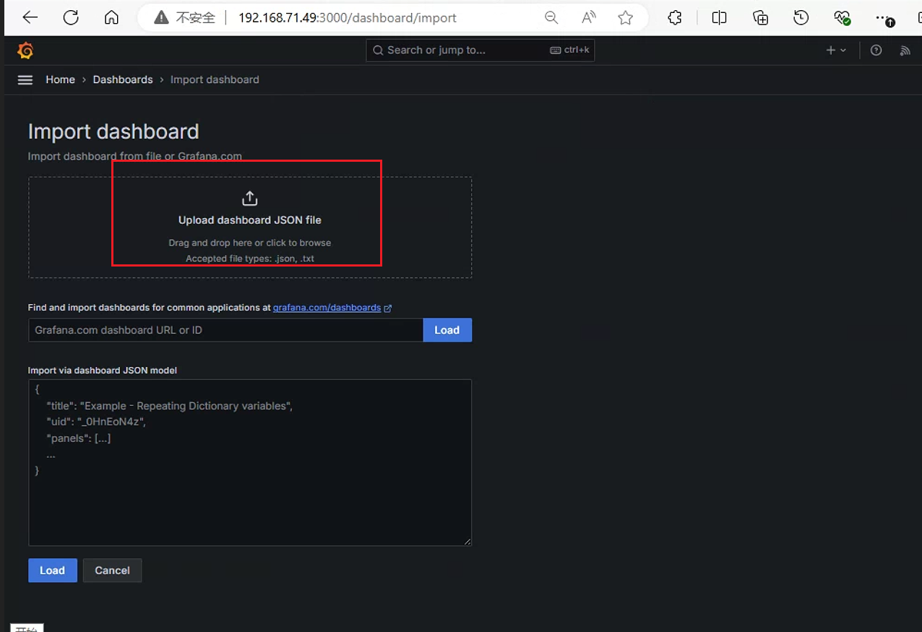Click the read aloud icon
The height and width of the screenshot is (632, 922).
click(x=589, y=18)
